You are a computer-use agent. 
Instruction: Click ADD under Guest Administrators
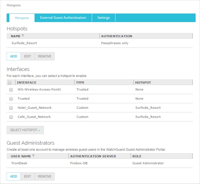tap(14, 176)
